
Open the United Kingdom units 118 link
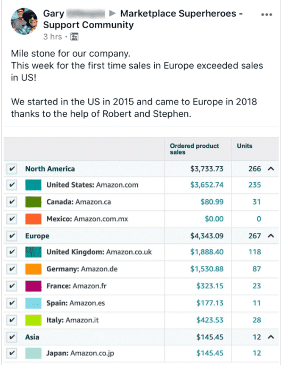pos(255,252)
